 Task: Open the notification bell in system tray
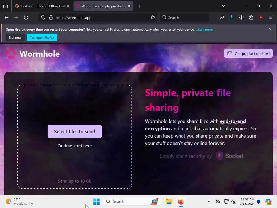(259, 201)
